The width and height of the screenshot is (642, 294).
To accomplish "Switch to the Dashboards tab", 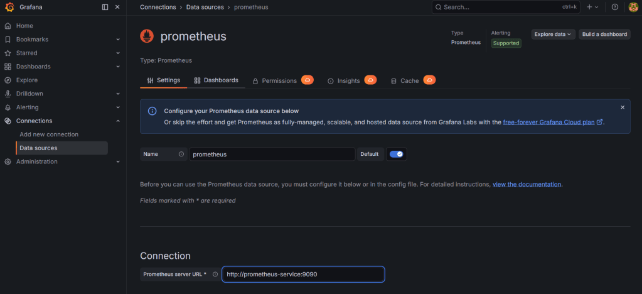I will 217,80.
